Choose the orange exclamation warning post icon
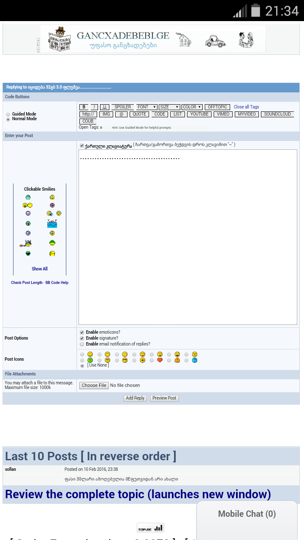Viewport: 304px width, 540px height. [x=177, y=360]
